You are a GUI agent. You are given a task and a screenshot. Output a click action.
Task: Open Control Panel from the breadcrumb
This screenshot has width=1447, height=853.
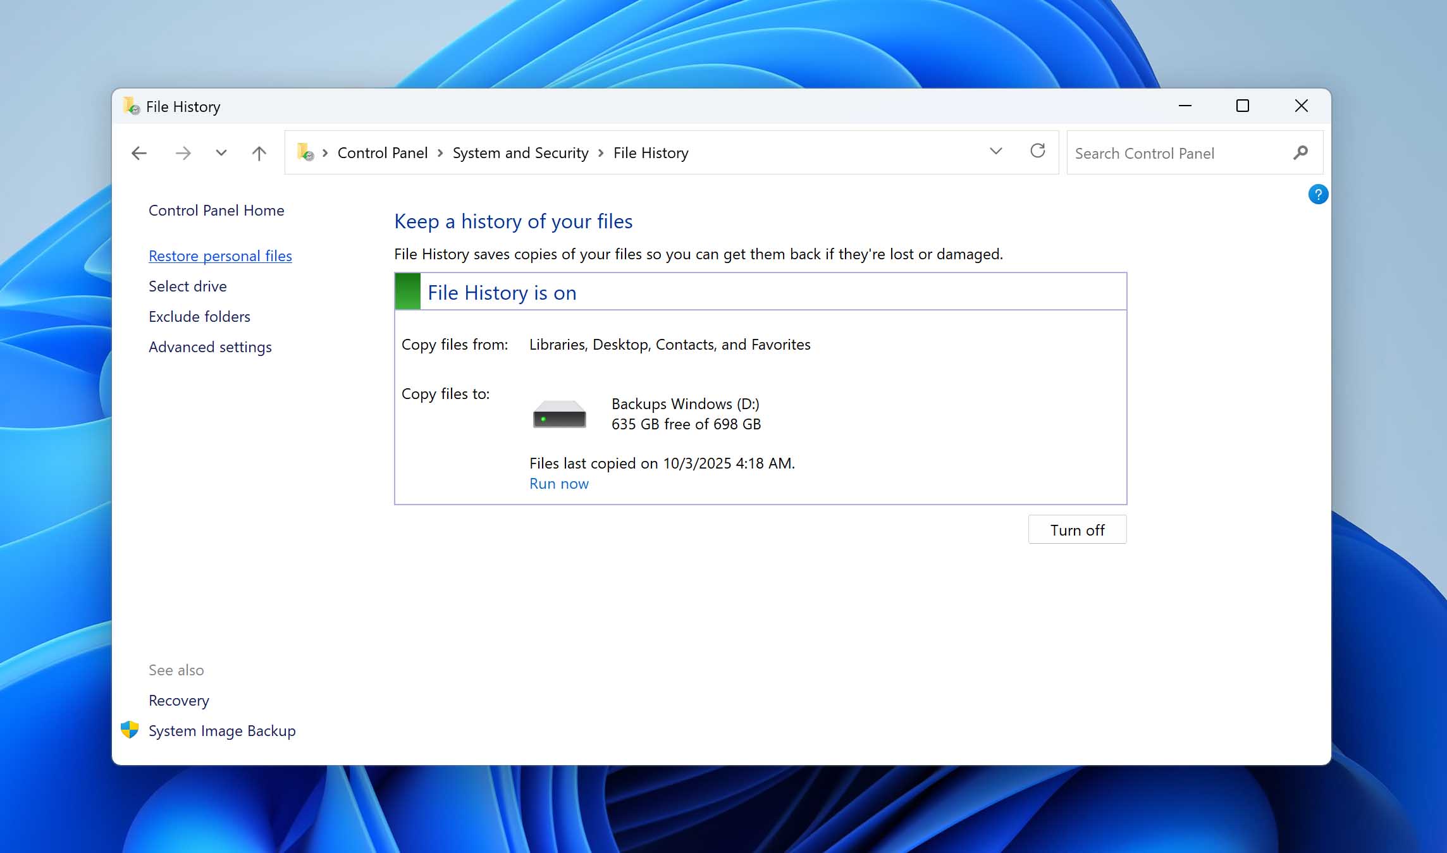[x=382, y=152]
